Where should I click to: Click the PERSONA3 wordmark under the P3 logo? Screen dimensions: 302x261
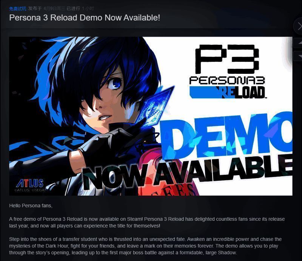click(x=227, y=81)
